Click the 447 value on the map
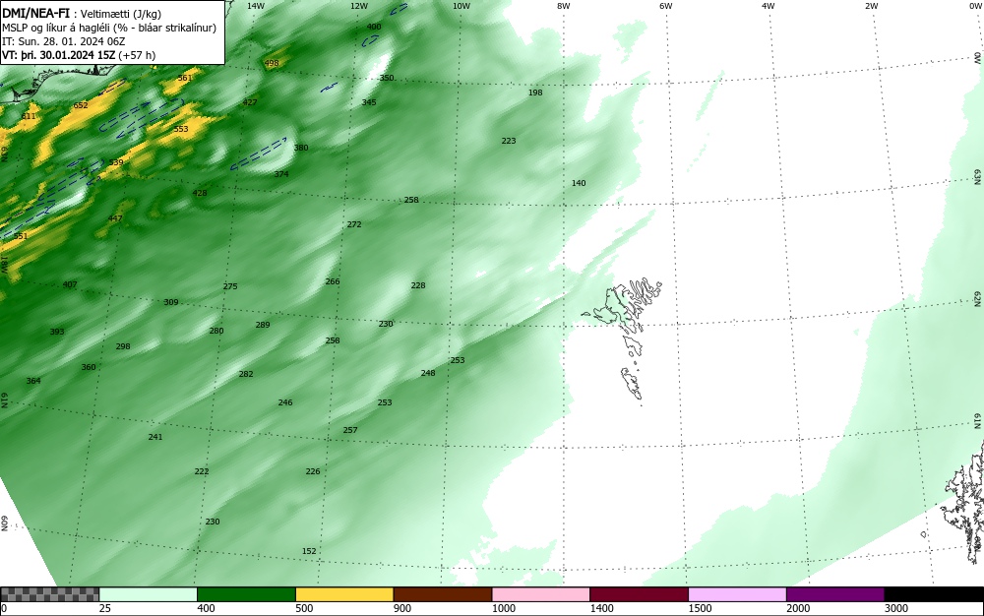The height and width of the screenshot is (616, 984). click(x=115, y=218)
